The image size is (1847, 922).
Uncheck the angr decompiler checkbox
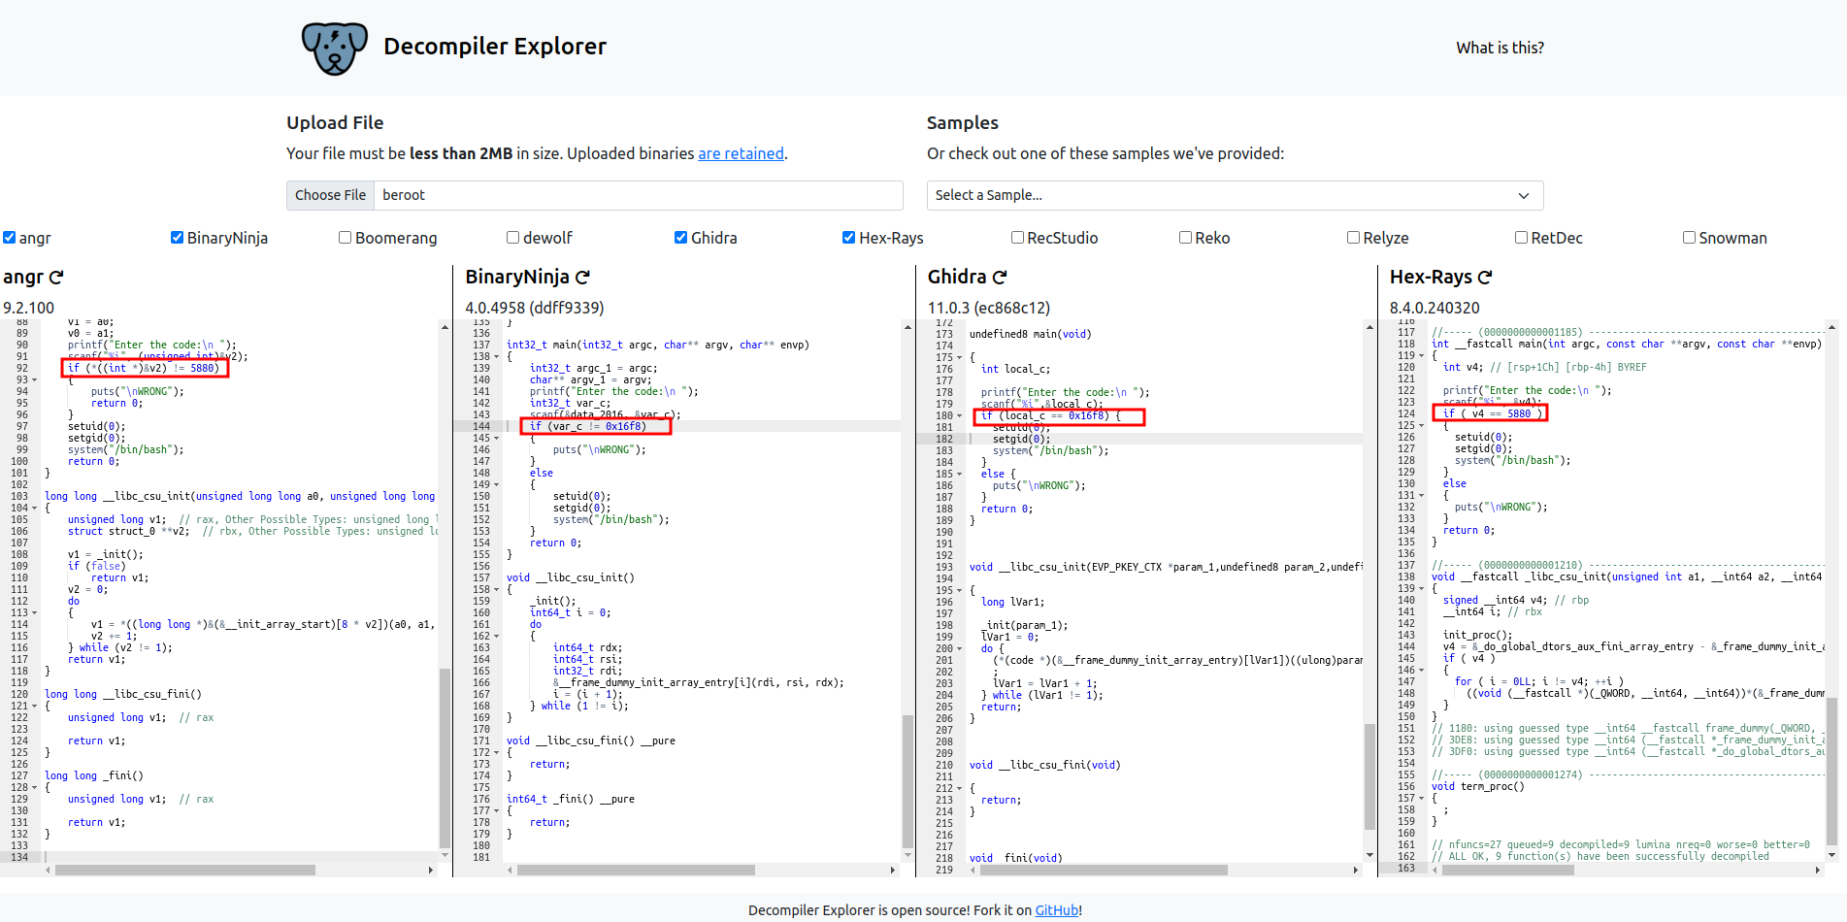click(9, 238)
